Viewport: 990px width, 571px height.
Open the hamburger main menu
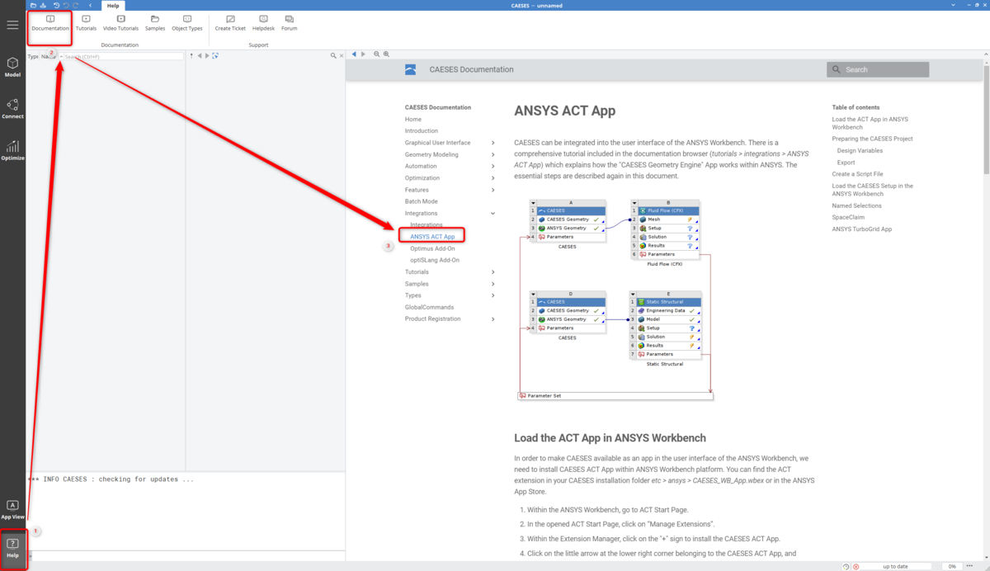click(x=12, y=25)
